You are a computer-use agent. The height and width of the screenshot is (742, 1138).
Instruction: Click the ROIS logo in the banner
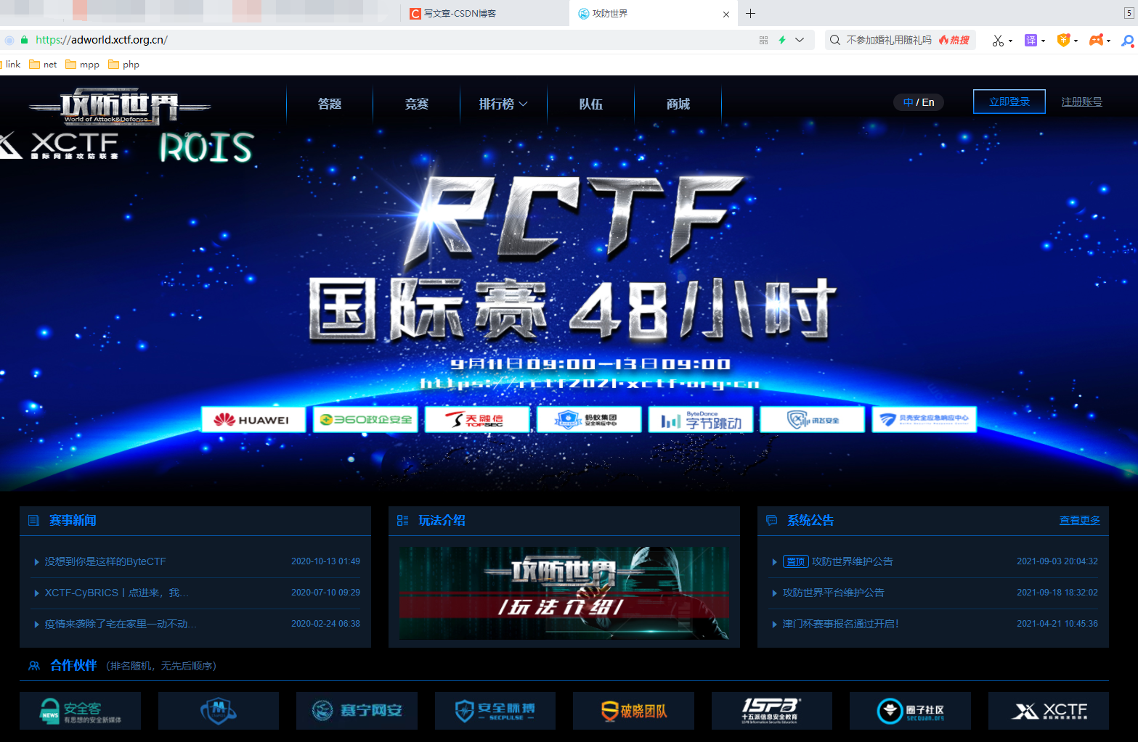click(x=206, y=147)
